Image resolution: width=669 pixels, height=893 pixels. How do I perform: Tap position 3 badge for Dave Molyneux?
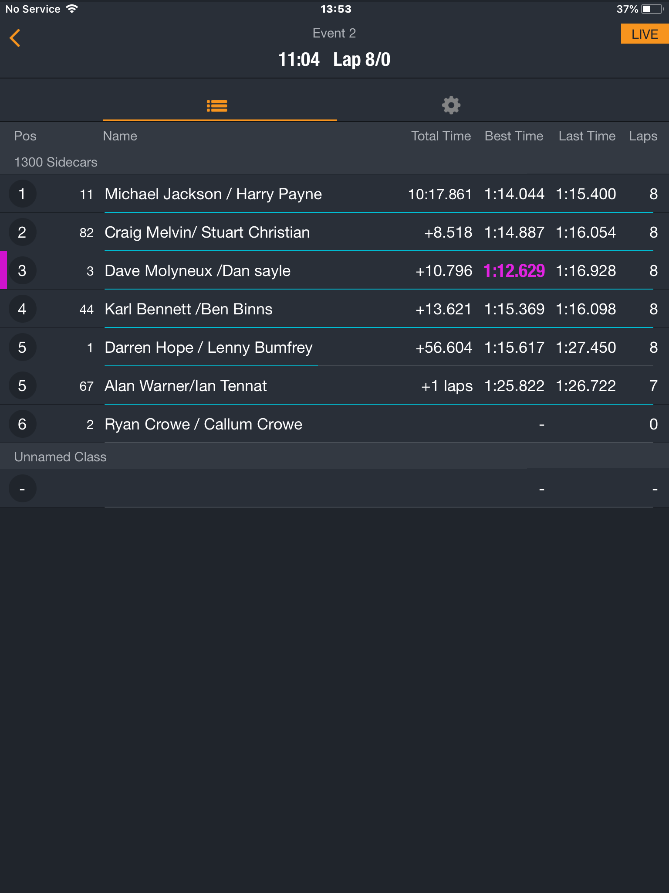(22, 270)
